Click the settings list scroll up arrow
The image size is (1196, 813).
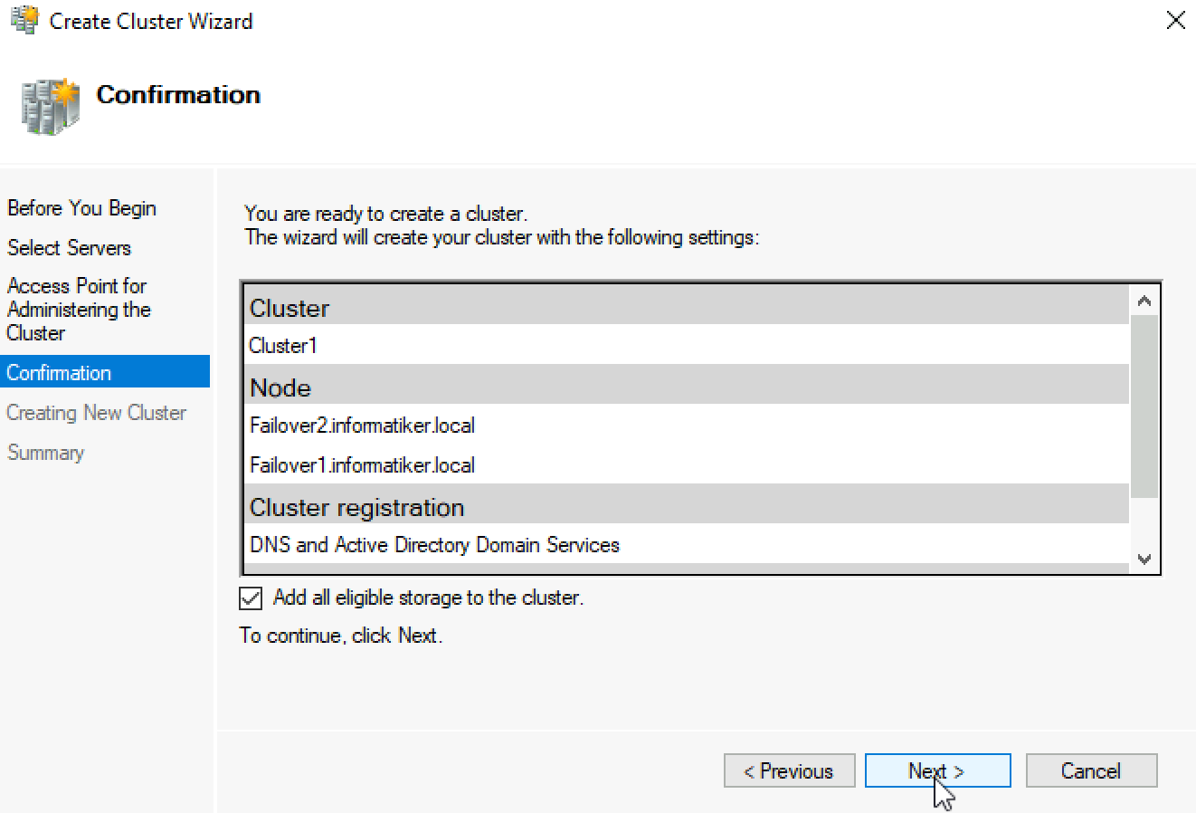click(x=1144, y=301)
